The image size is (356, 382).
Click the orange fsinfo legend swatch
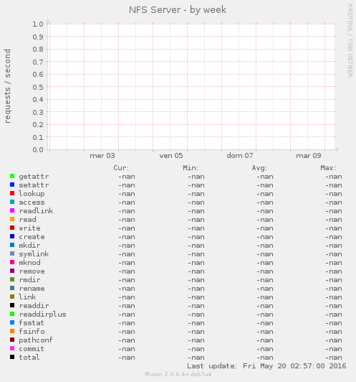pos(12,331)
